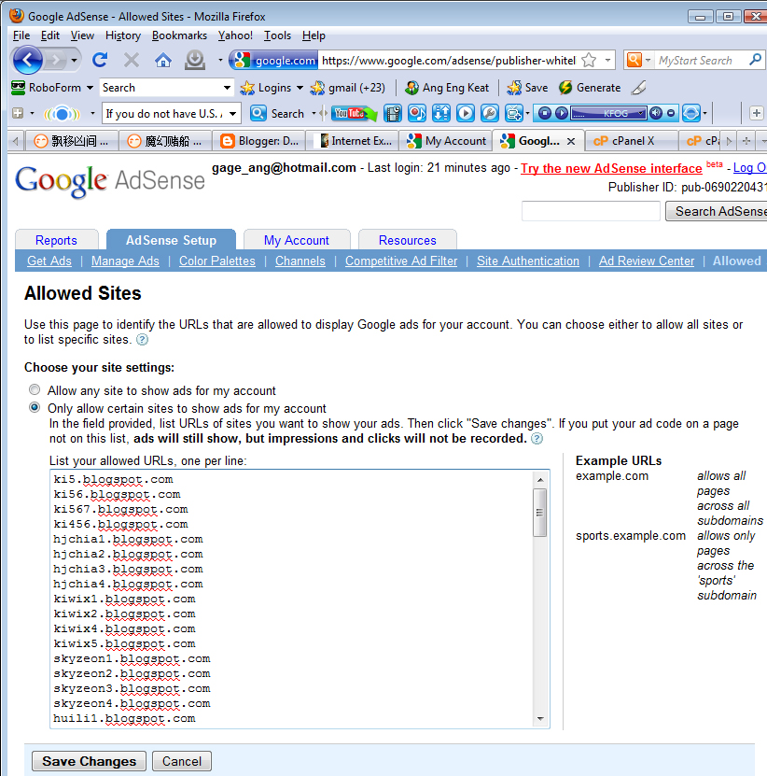Go to the Home page icon
Viewport: 767px width, 776px height.
162,61
